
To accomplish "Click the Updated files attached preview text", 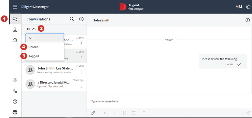I will tap(50, 87).
